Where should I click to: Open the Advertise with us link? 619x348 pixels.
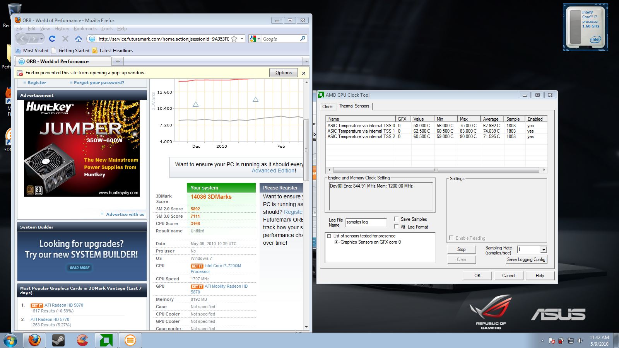(125, 214)
